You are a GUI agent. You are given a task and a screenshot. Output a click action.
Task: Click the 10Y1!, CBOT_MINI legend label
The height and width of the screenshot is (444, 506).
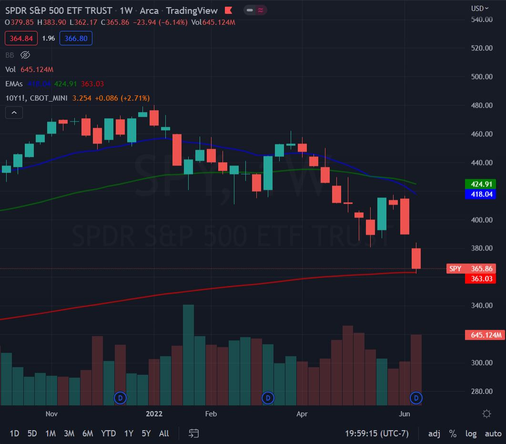click(37, 98)
